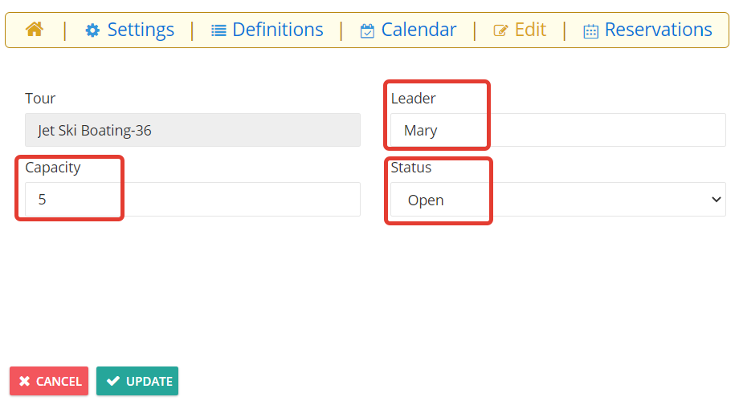
Task: Focus the Capacity input field
Action: click(193, 200)
